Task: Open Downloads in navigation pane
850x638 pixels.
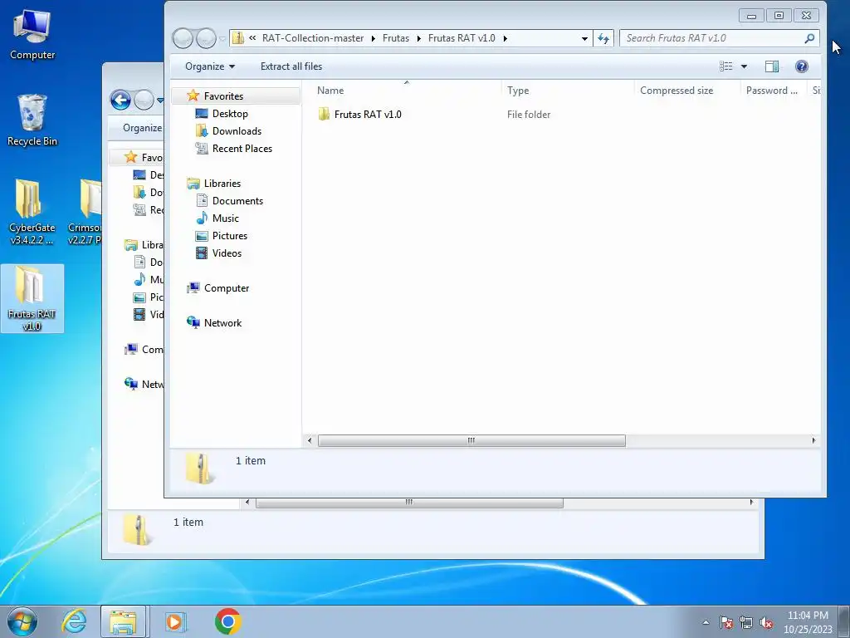Action: tap(237, 130)
